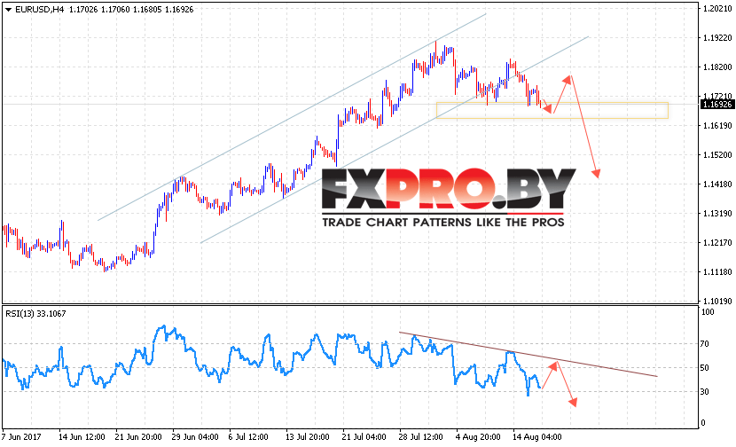Click the 1.18200 price axis label
This screenshot has height=447, width=736.
tap(717, 67)
